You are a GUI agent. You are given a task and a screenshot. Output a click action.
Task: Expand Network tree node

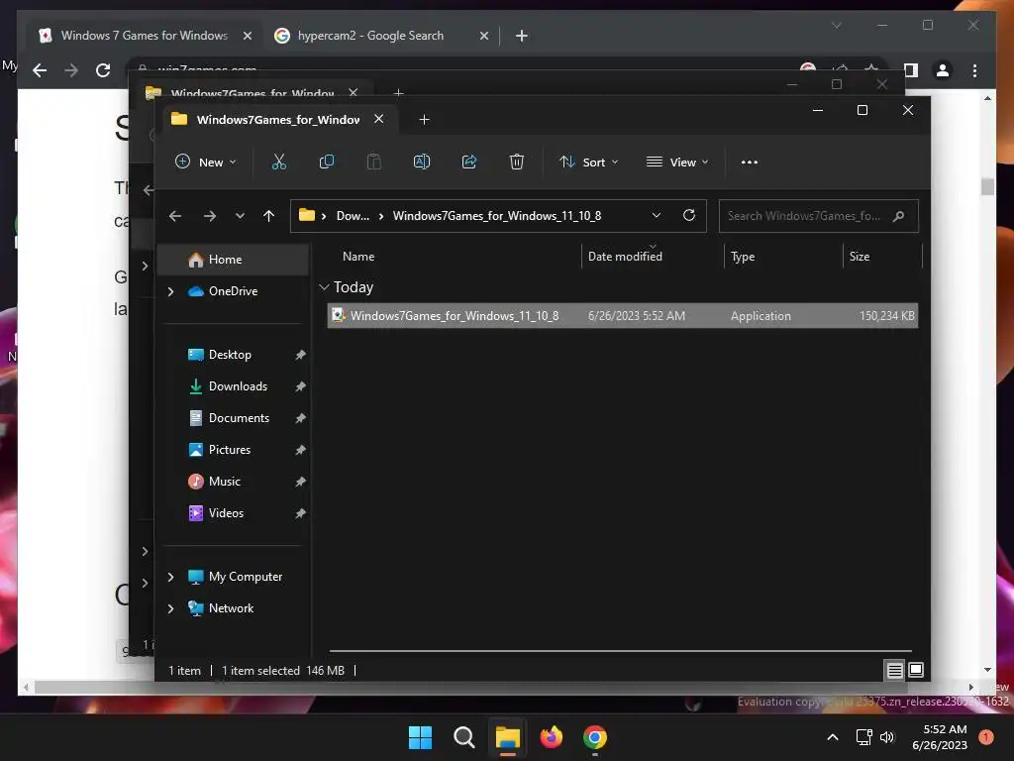[170, 608]
